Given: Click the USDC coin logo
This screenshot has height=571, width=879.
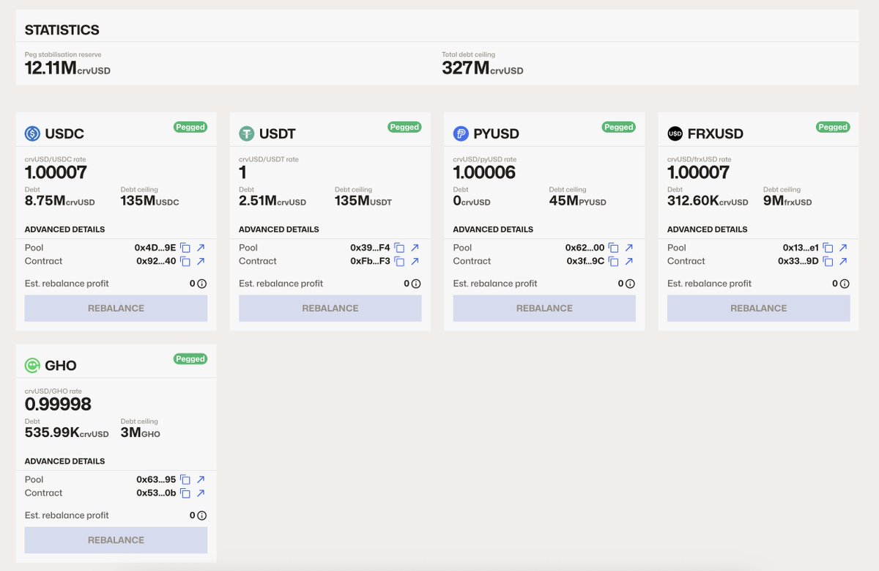Looking at the screenshot, I should pos(32,133).
